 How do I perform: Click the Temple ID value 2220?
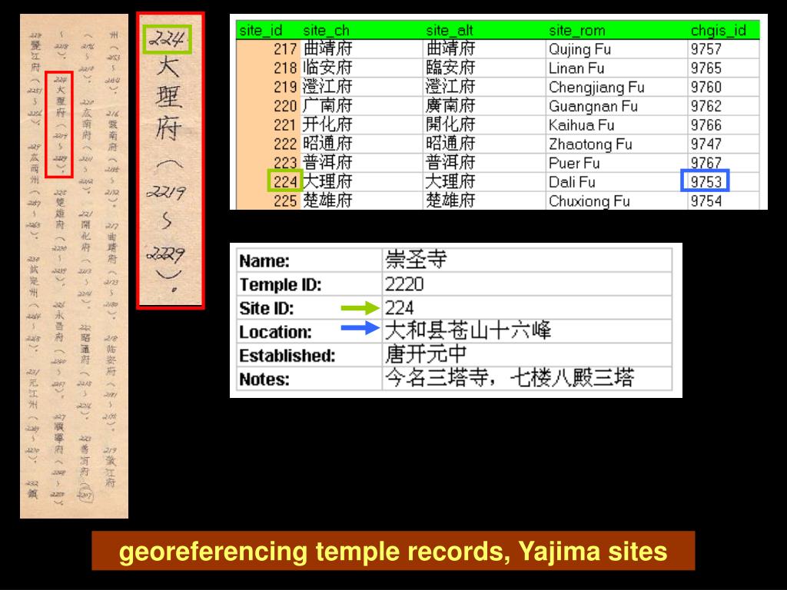pyautogui.click(x=404, y=284)
